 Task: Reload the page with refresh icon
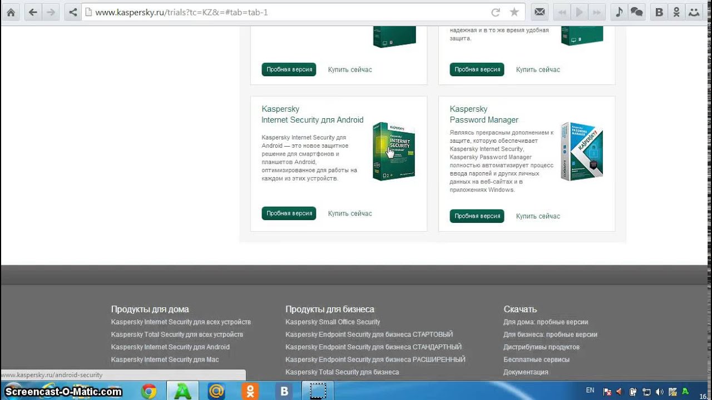(x=496, y=12)
